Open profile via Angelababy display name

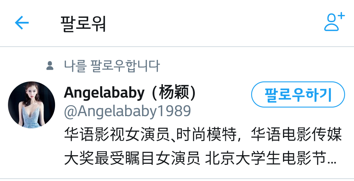tap(130, 93)
